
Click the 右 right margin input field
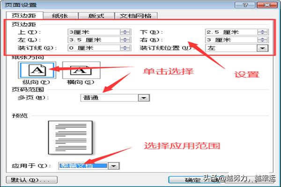click(231, 40)
